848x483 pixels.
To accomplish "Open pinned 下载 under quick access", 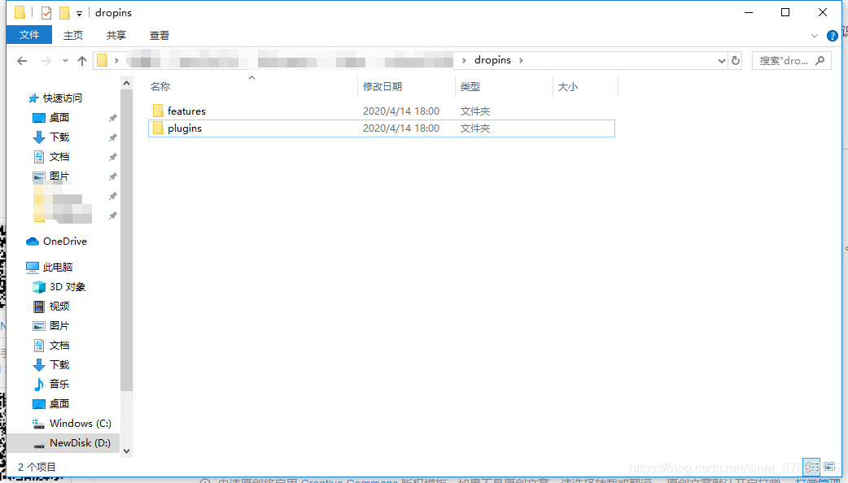I will pos(59,137).
